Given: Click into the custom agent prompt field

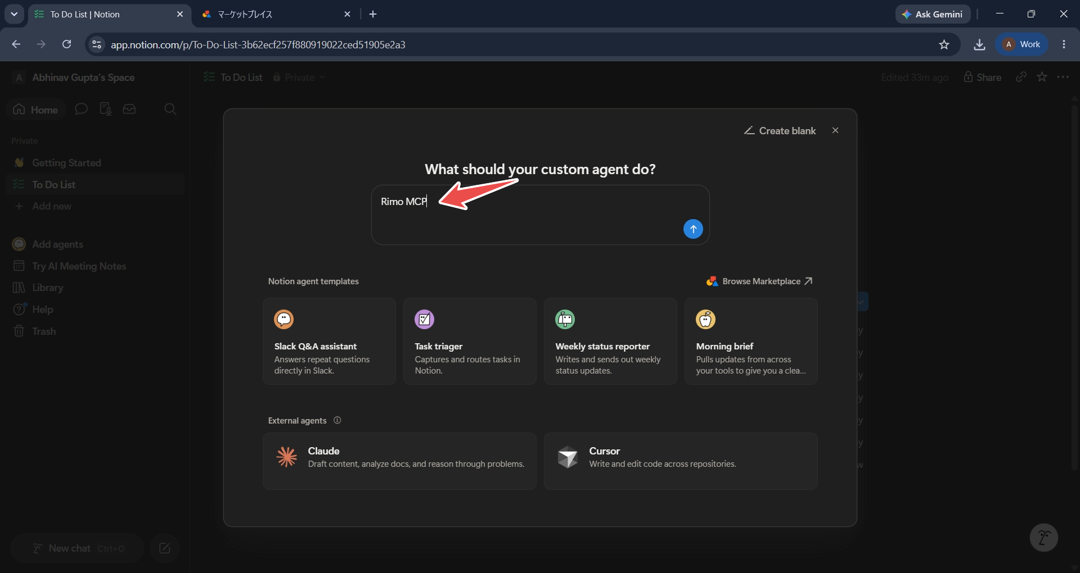Looking at the screenshot, I should pyautogui.click(x=540, y=215).
